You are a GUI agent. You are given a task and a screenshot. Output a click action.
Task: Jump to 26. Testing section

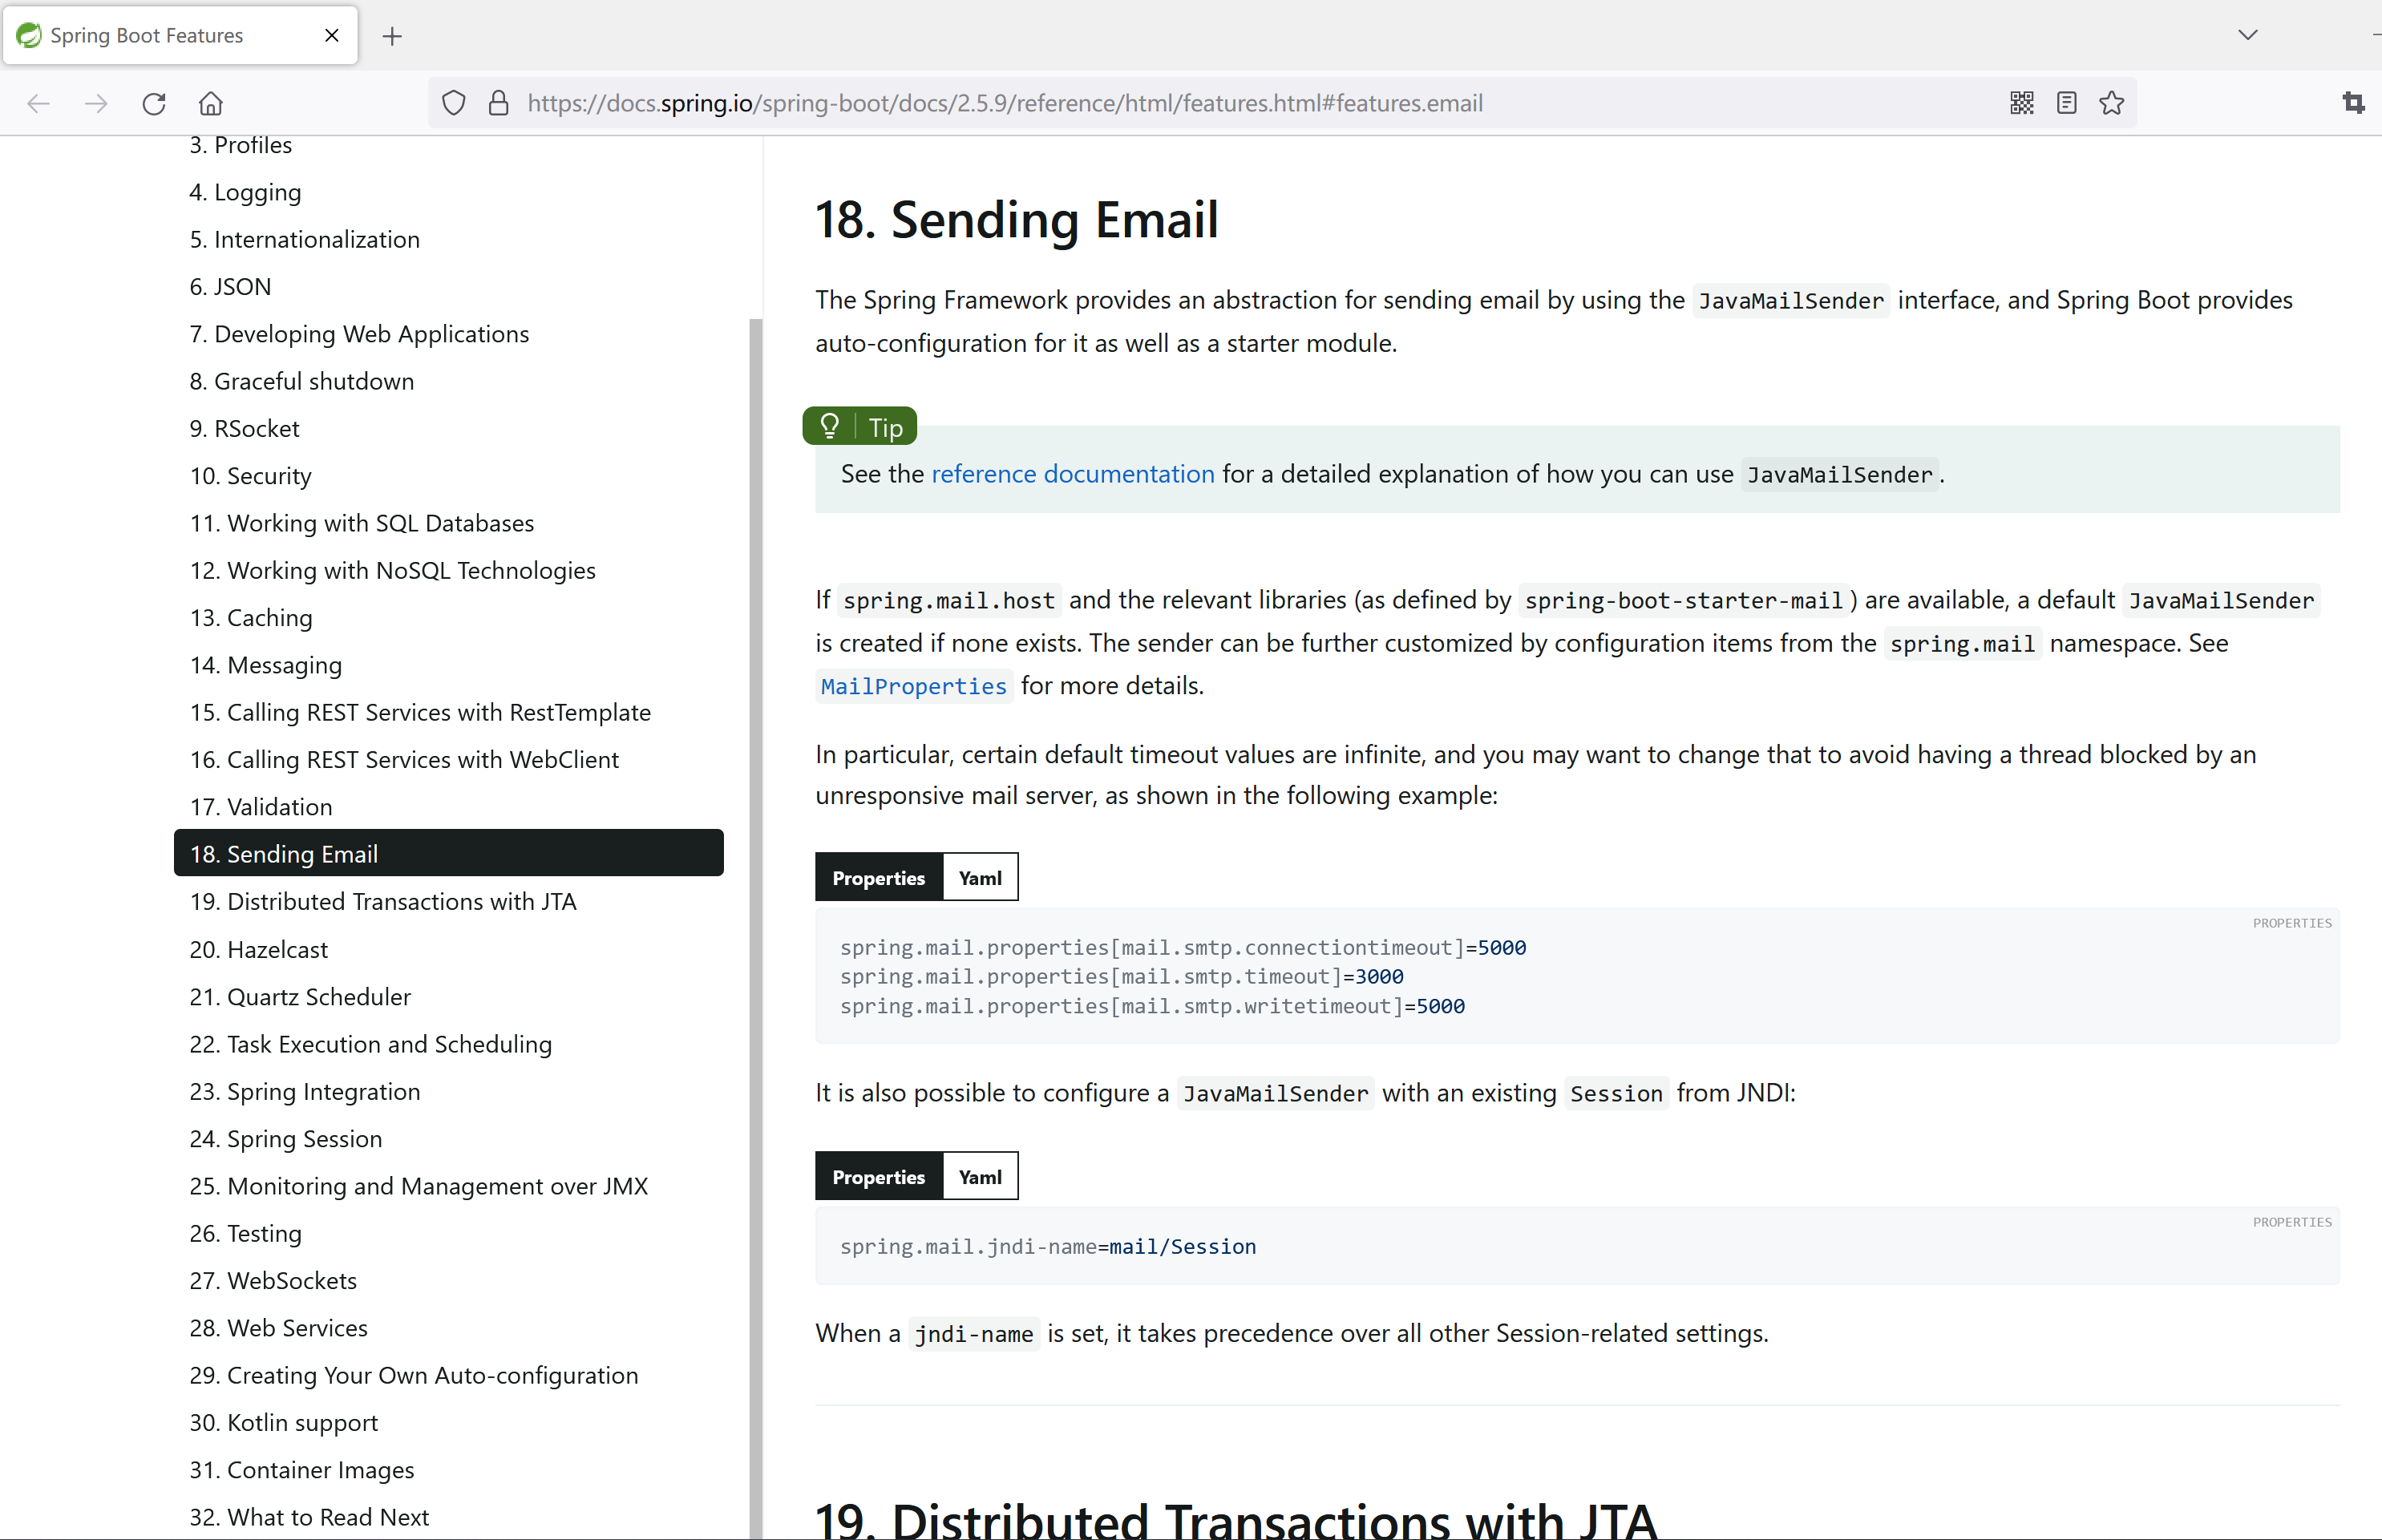coord(245,1234)
